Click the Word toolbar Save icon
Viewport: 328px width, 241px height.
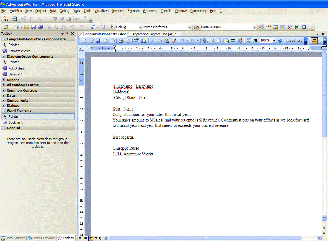(98, 41)
